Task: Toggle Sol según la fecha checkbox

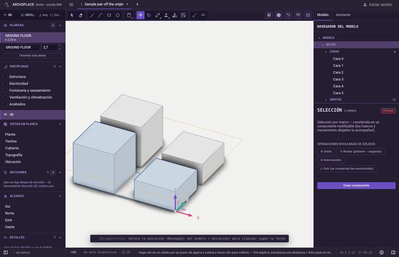Action: click(x=96, y=239)
